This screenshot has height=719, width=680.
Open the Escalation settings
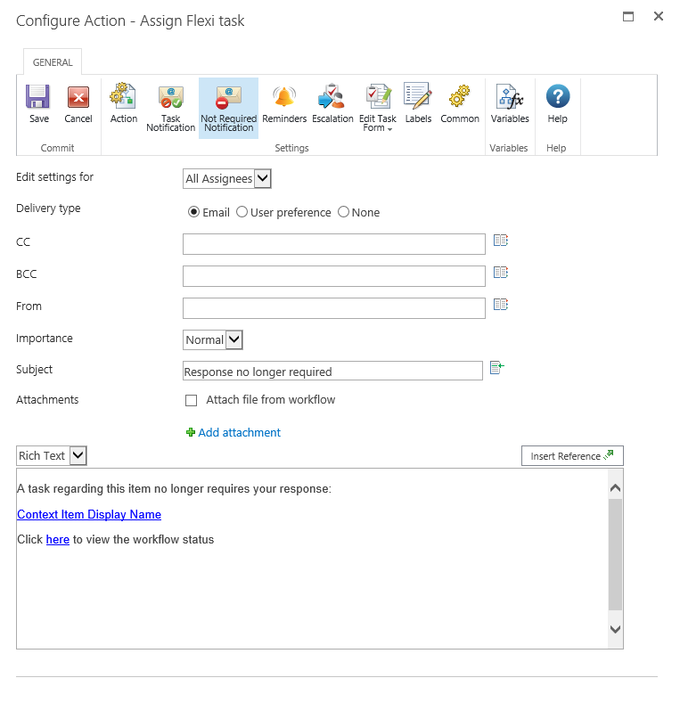coord(332,98)
